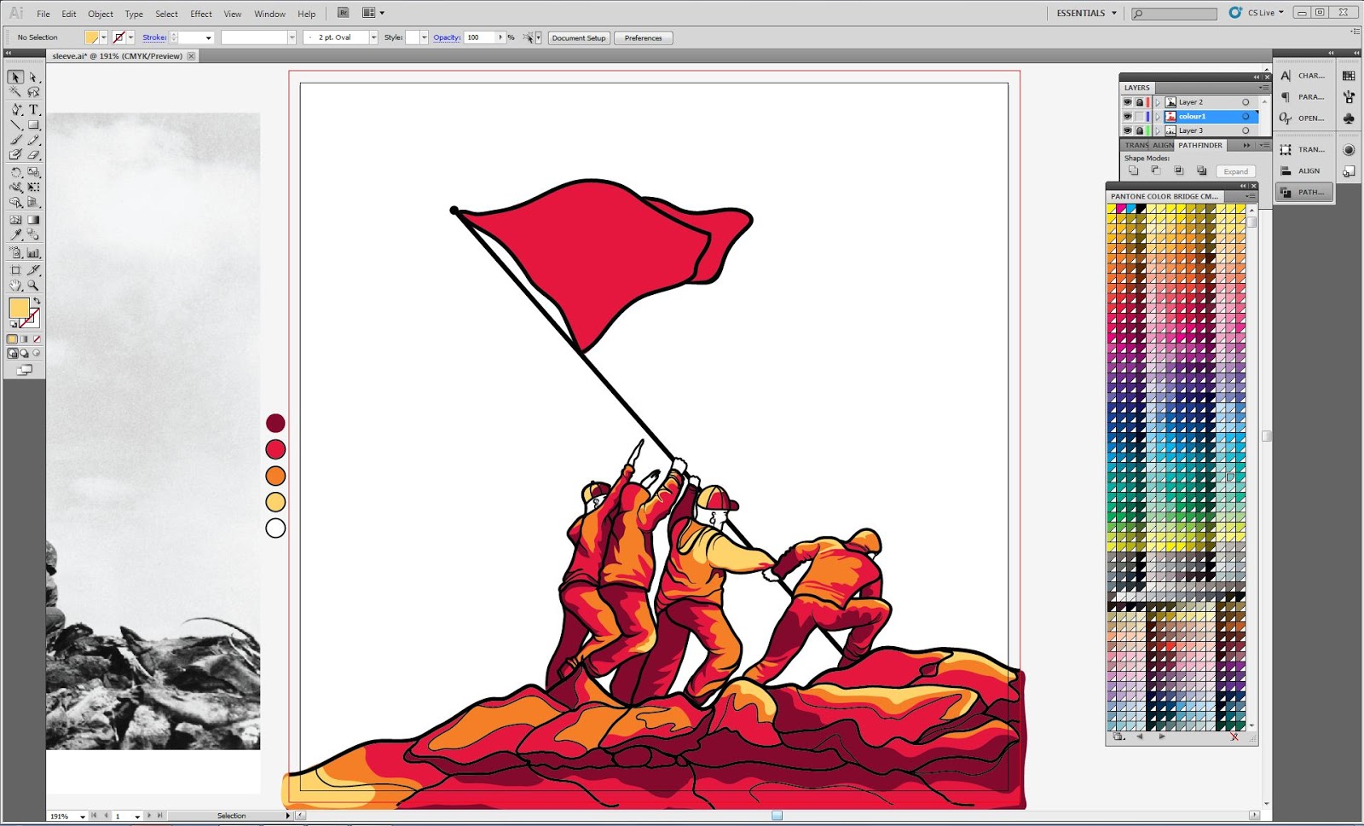
Task: Open the Effect menu
Action: tap(201, 14)
